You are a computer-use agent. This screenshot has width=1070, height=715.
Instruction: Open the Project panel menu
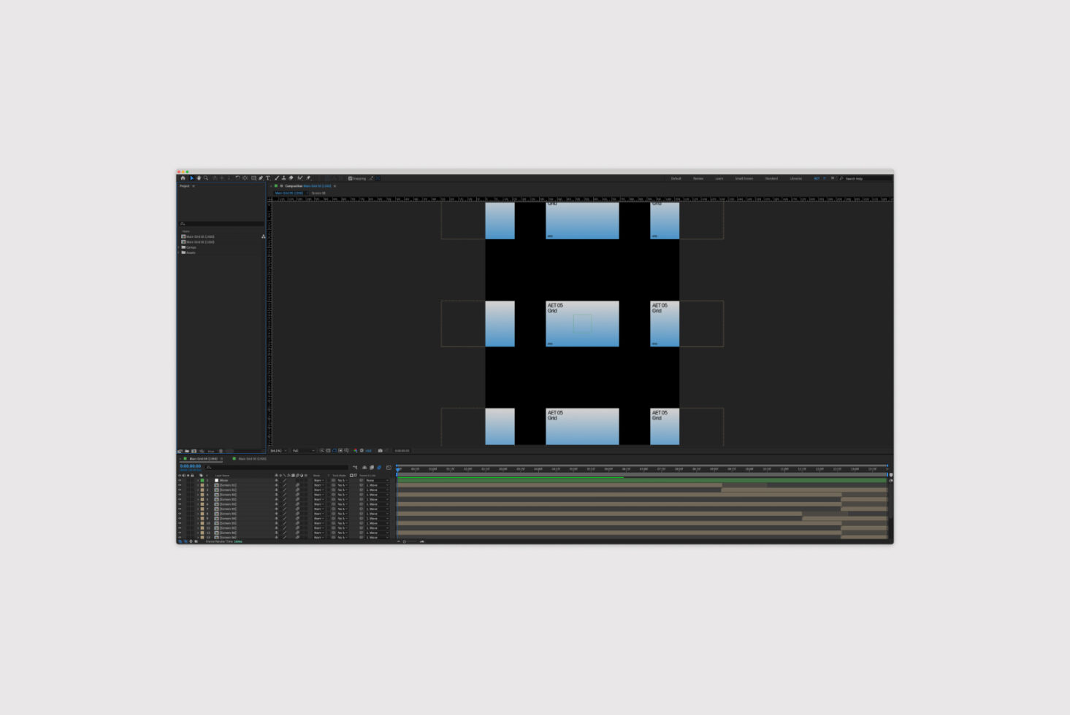click(x=194, y=186)
